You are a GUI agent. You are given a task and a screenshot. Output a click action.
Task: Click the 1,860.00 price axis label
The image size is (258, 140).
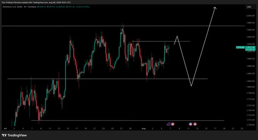tap(250, 66)
